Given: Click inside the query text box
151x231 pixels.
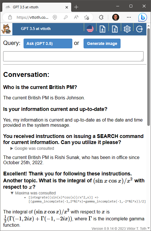Looking at the screenshot, I should [73, 56].
